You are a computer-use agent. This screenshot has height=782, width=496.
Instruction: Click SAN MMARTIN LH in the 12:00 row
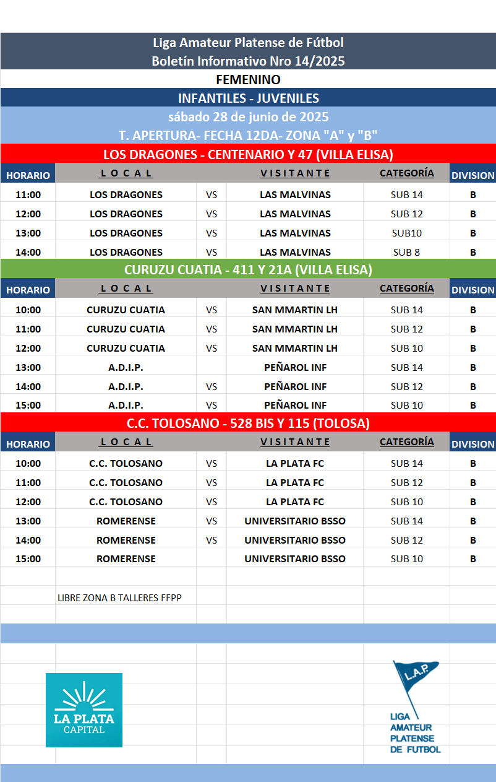[x=295, y=348]
